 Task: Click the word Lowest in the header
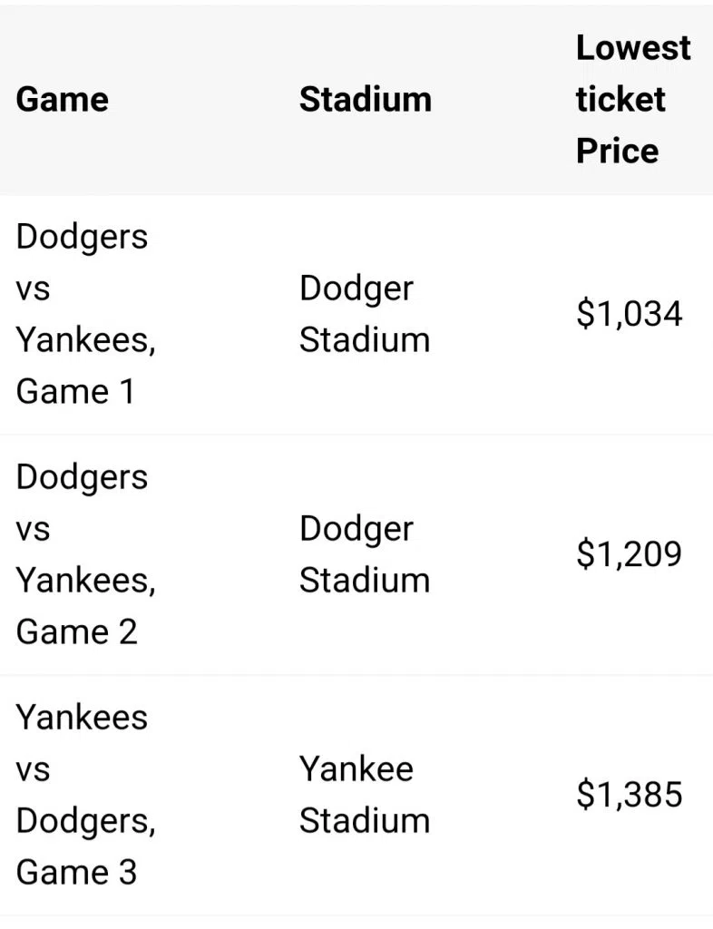pyautogui.click(x=633, y=47)
